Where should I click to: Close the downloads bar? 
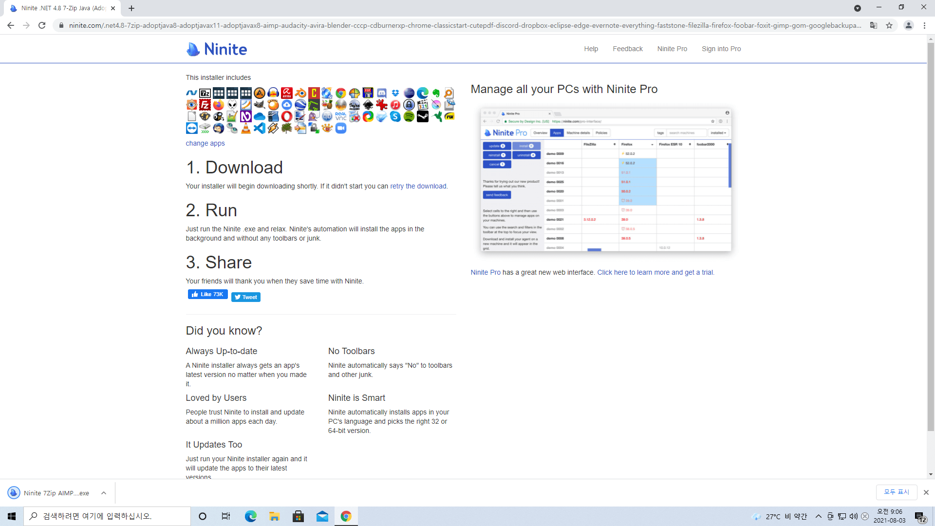926,492
